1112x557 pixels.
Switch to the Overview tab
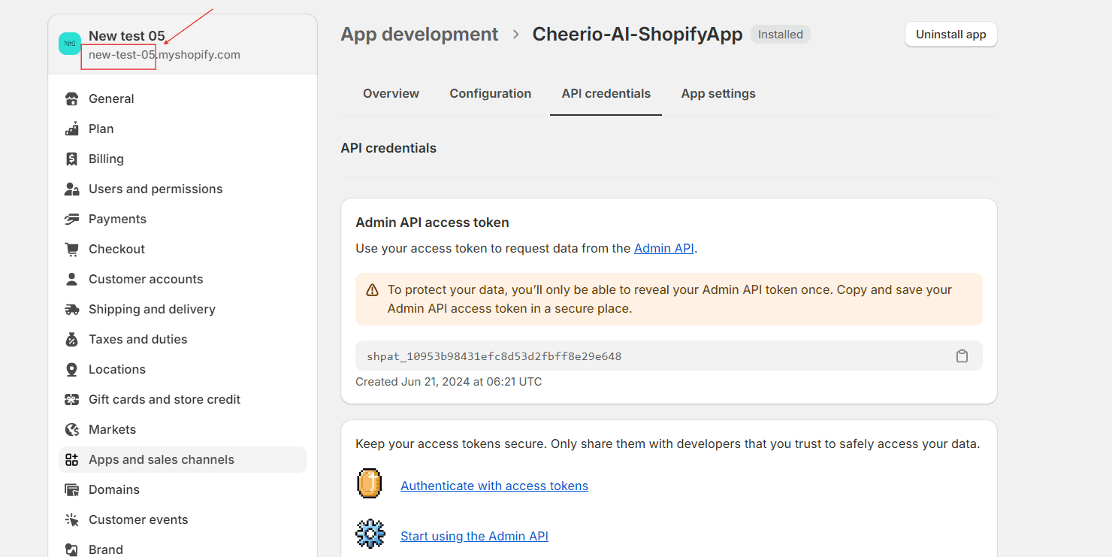pyautogui.click(x=391, y=94)
